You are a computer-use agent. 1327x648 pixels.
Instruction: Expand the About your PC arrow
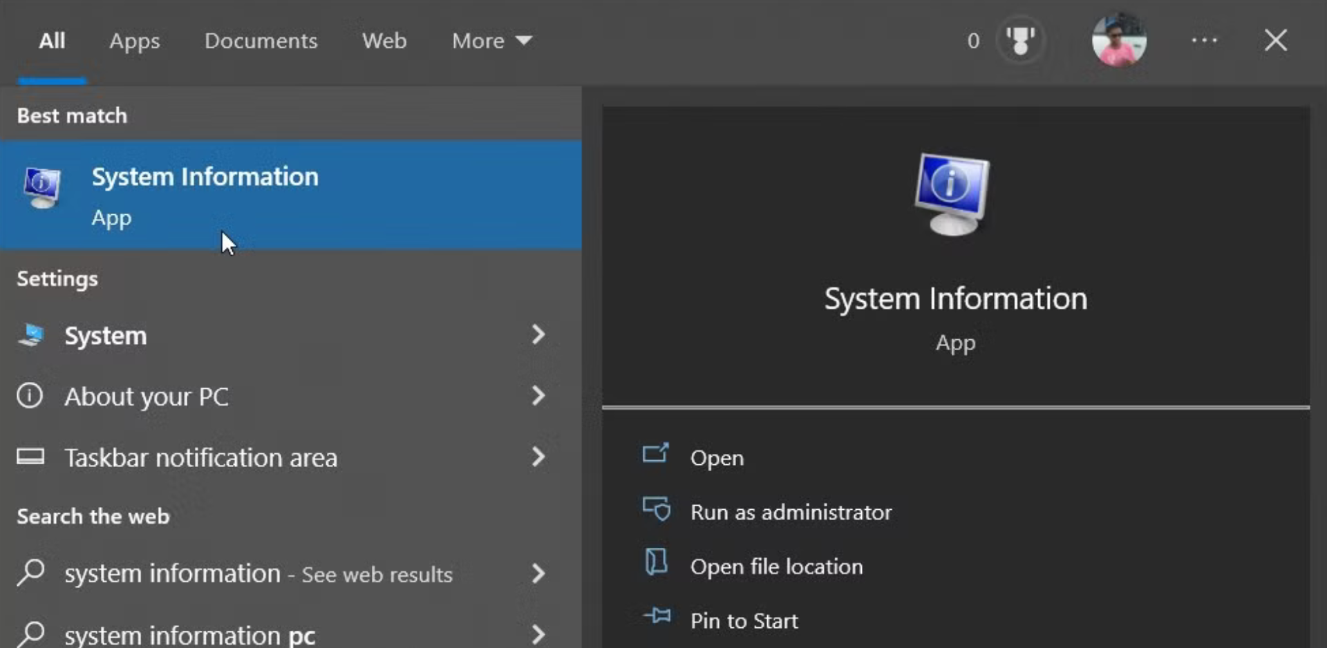coord(538,396)
